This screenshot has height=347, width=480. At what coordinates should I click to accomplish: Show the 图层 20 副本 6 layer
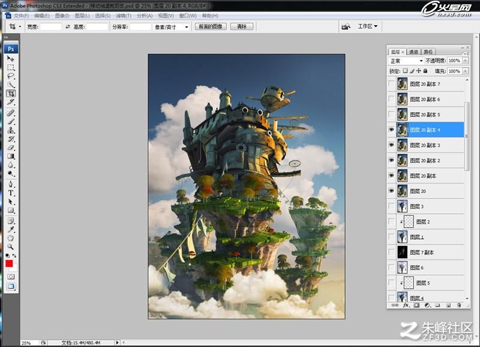(x=392, y=99)
